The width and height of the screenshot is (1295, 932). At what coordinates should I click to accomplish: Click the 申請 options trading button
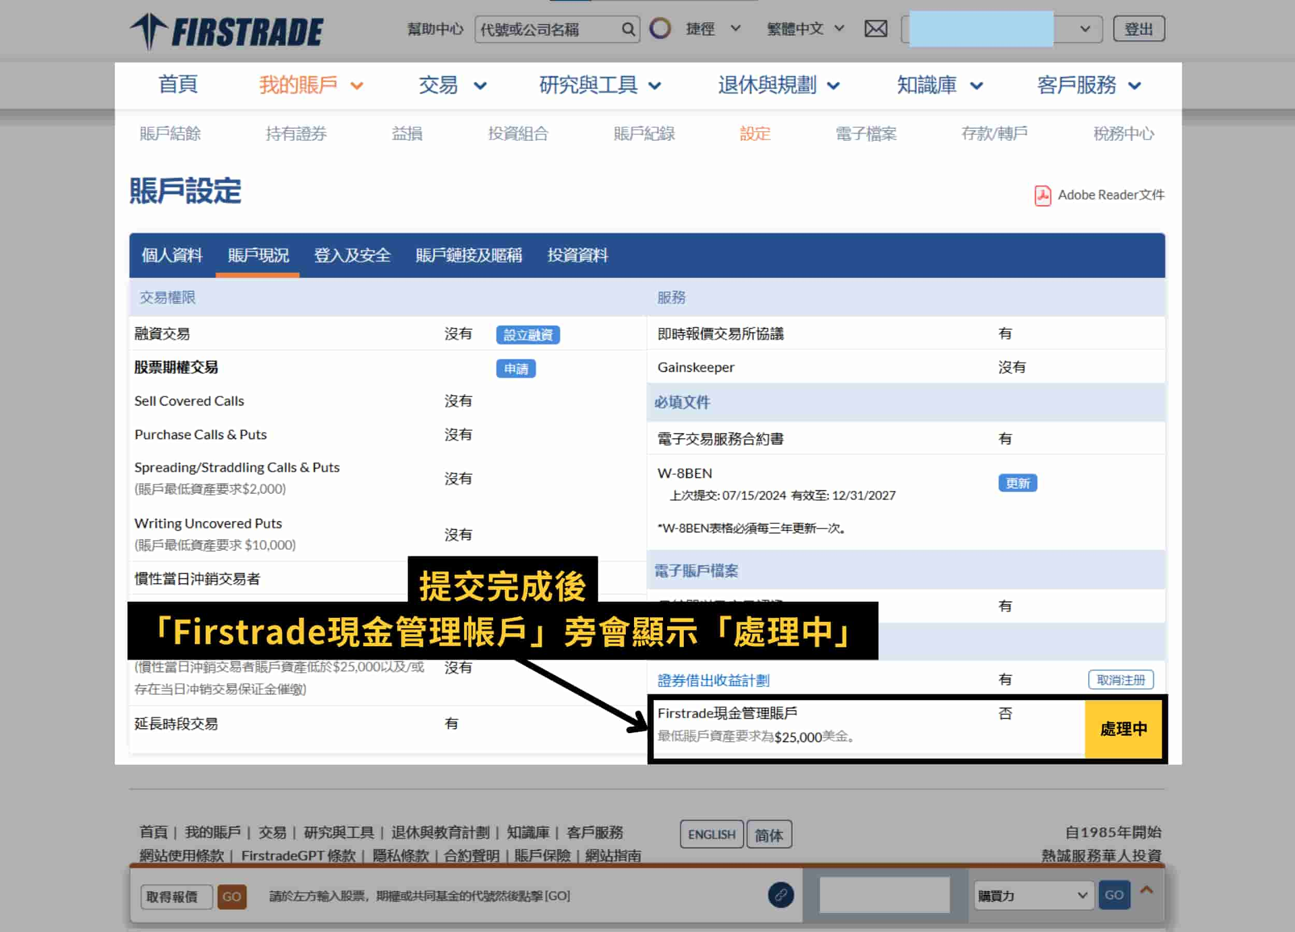pyautogui.click(x=515, y=369)
